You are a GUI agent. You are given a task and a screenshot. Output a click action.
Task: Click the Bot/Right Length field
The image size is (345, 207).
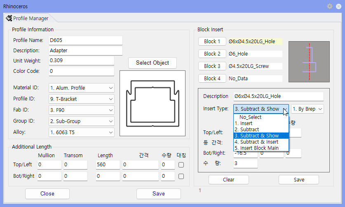point(108,176)
